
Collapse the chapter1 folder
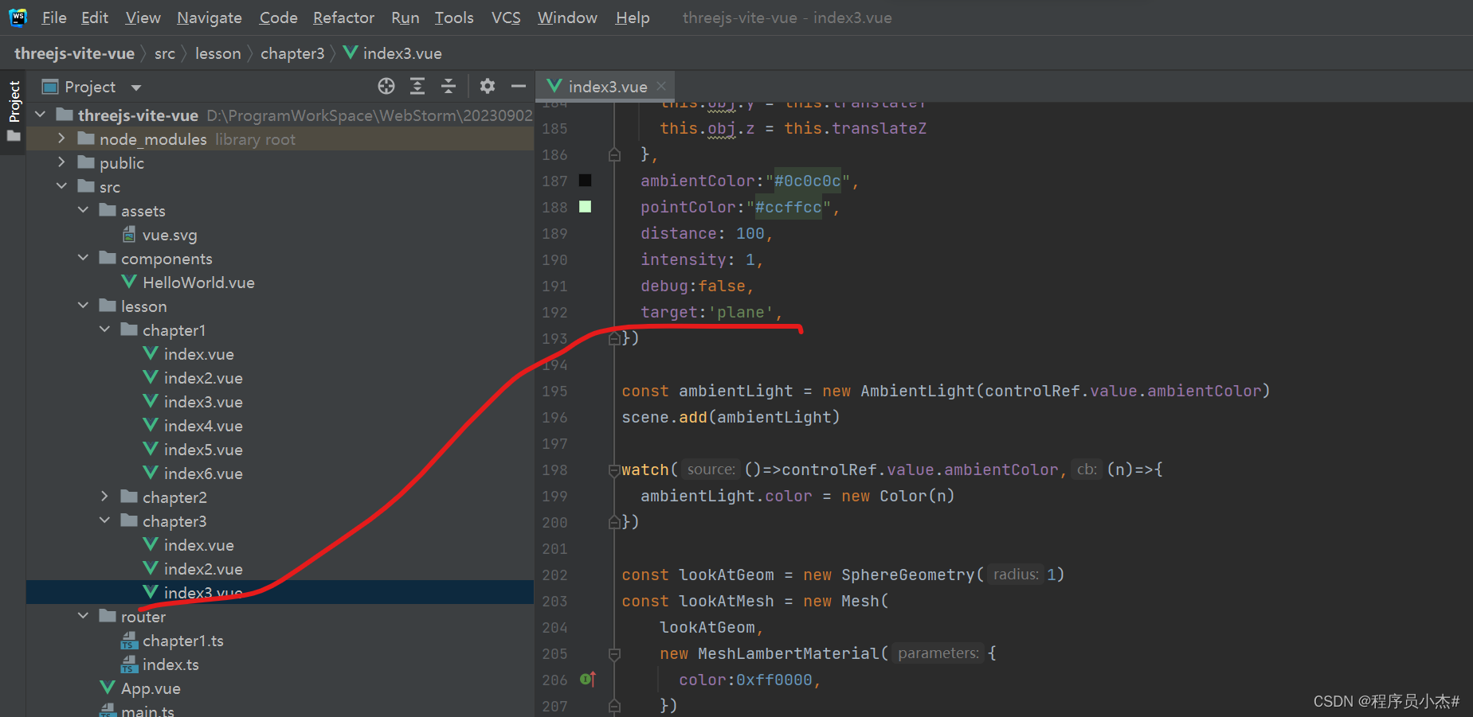(x=105, y=329)
